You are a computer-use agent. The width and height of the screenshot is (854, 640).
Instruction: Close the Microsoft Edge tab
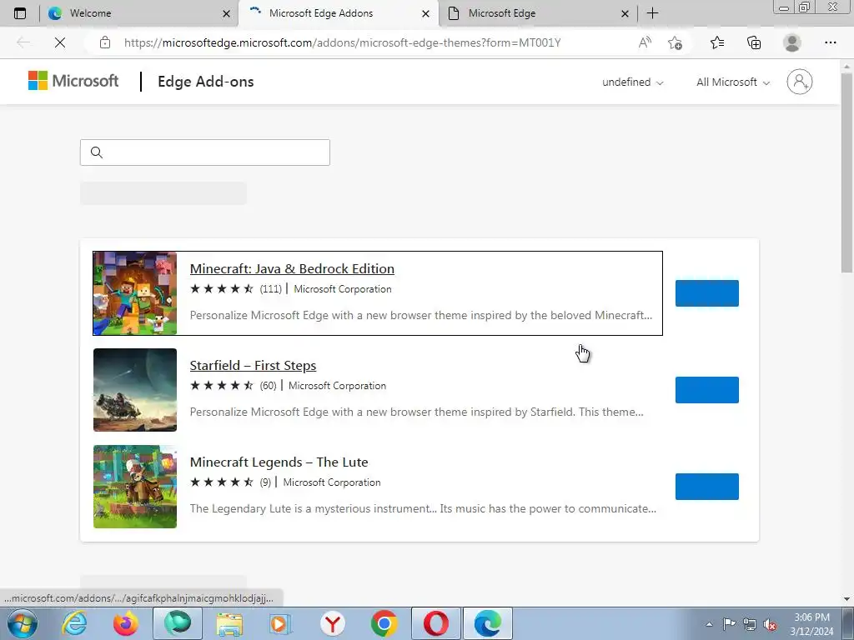pyautogui.click(x=625, y=13)
